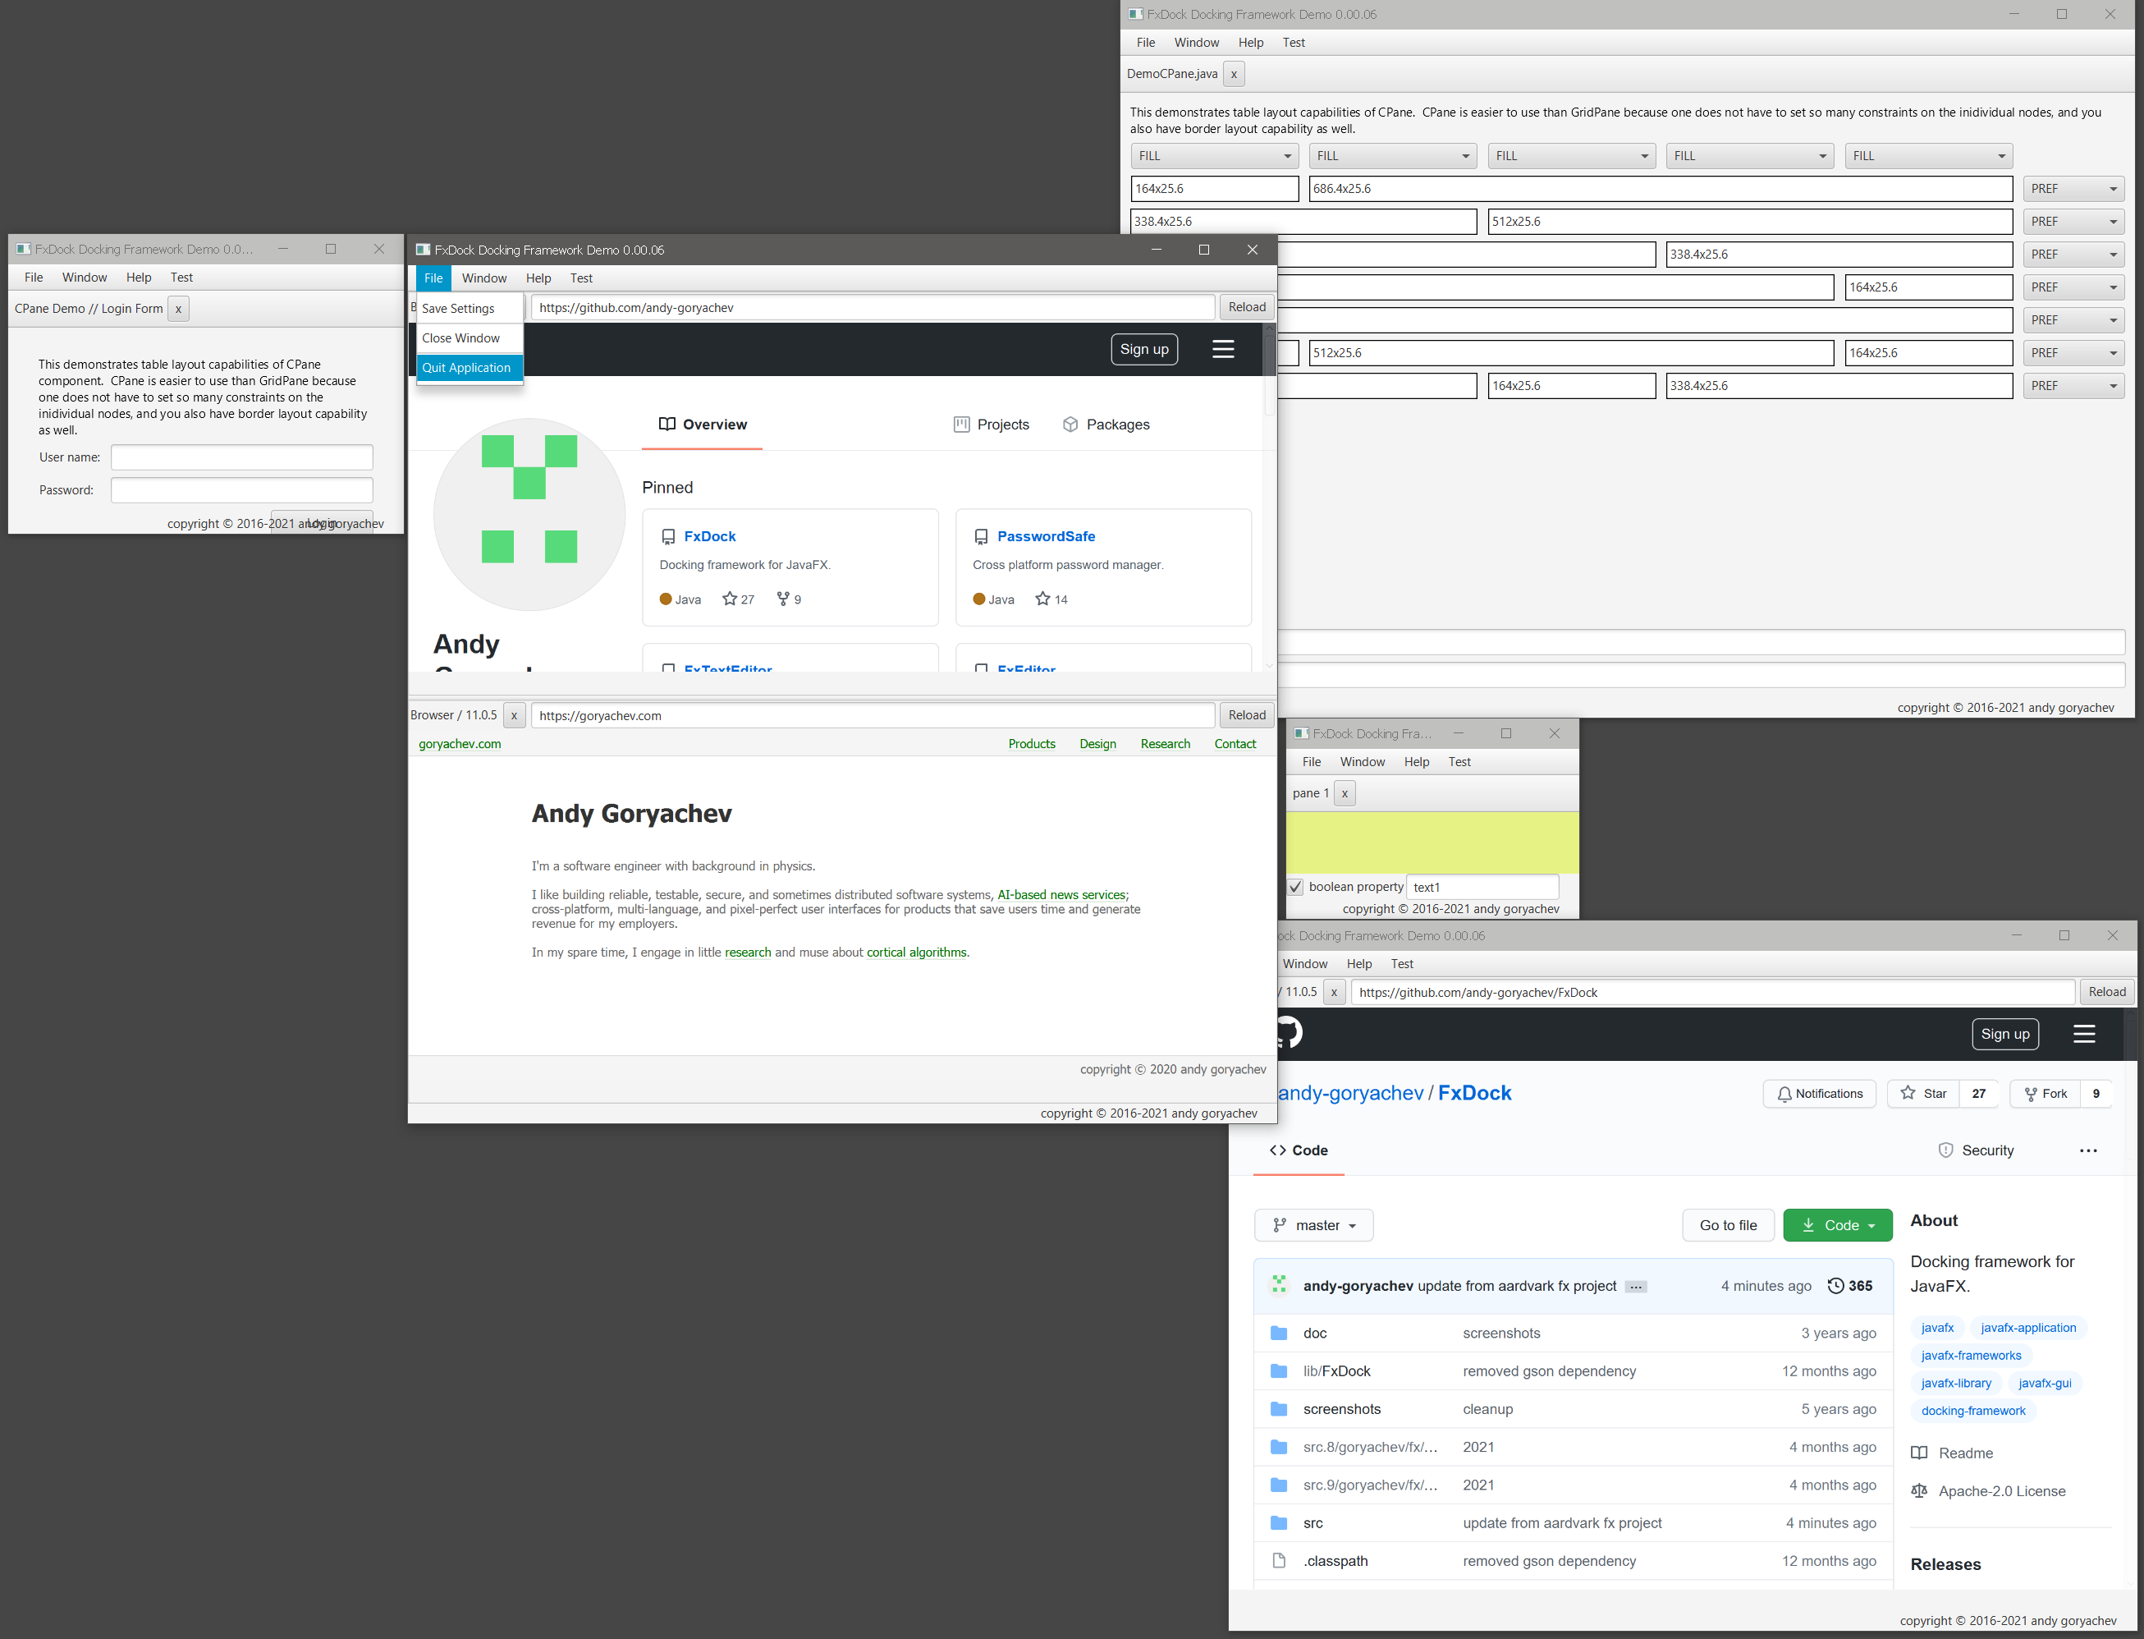Screen dimensions: 2144x1639
Task: Click the Apache-2.0 License scales icon
Action: (x=1919, y=1490)
